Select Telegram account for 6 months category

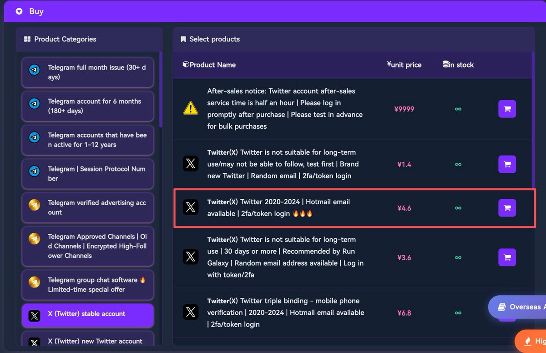point(87,106)
